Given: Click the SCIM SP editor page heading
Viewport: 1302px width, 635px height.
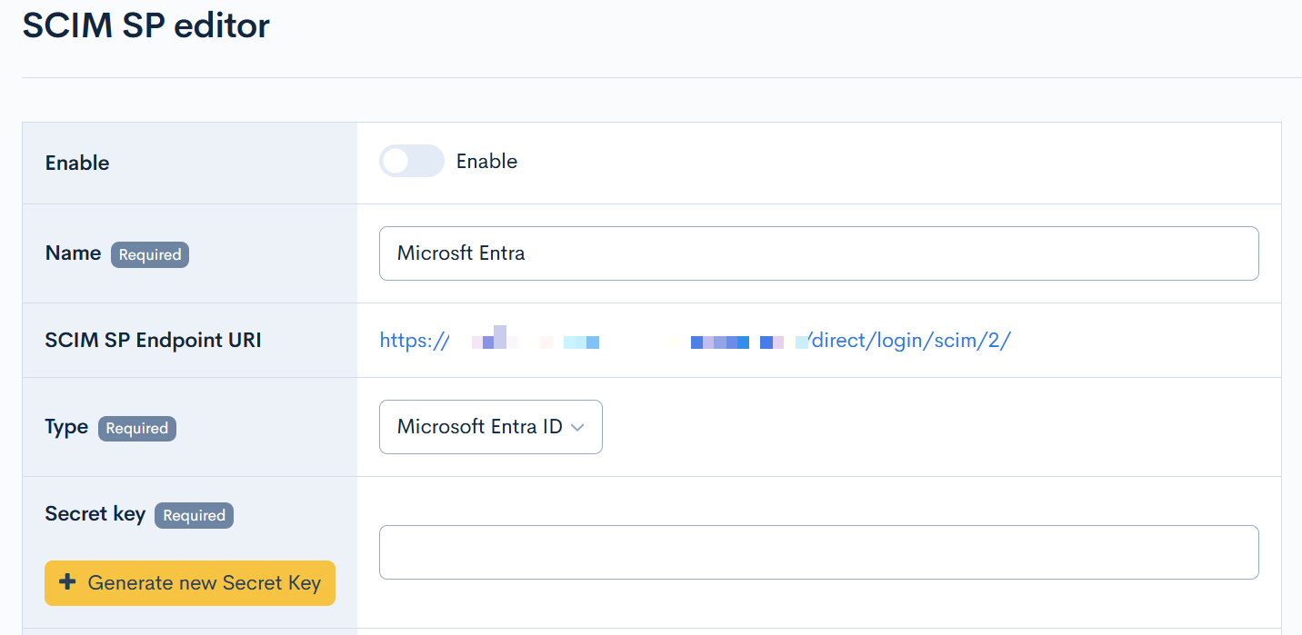Looking at the screenshot, I should [146, 25].
